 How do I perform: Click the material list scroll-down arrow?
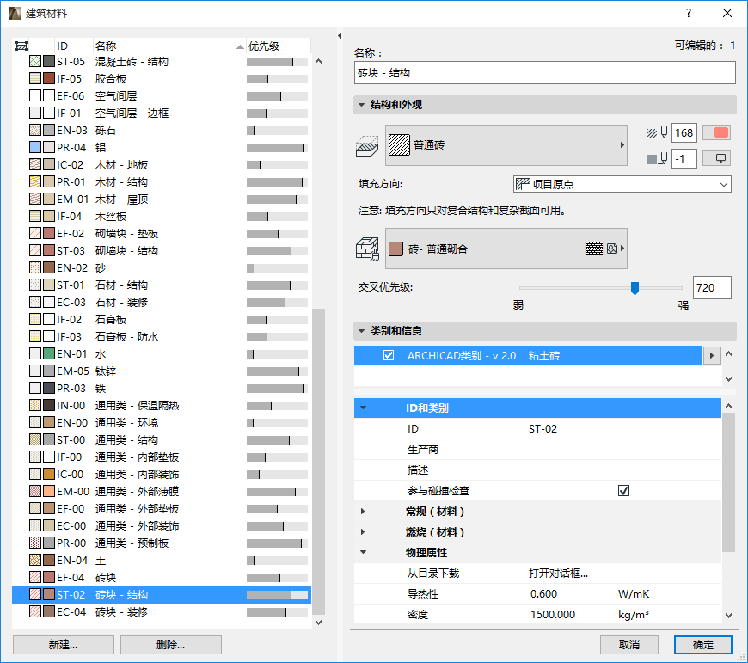[319, 622]
